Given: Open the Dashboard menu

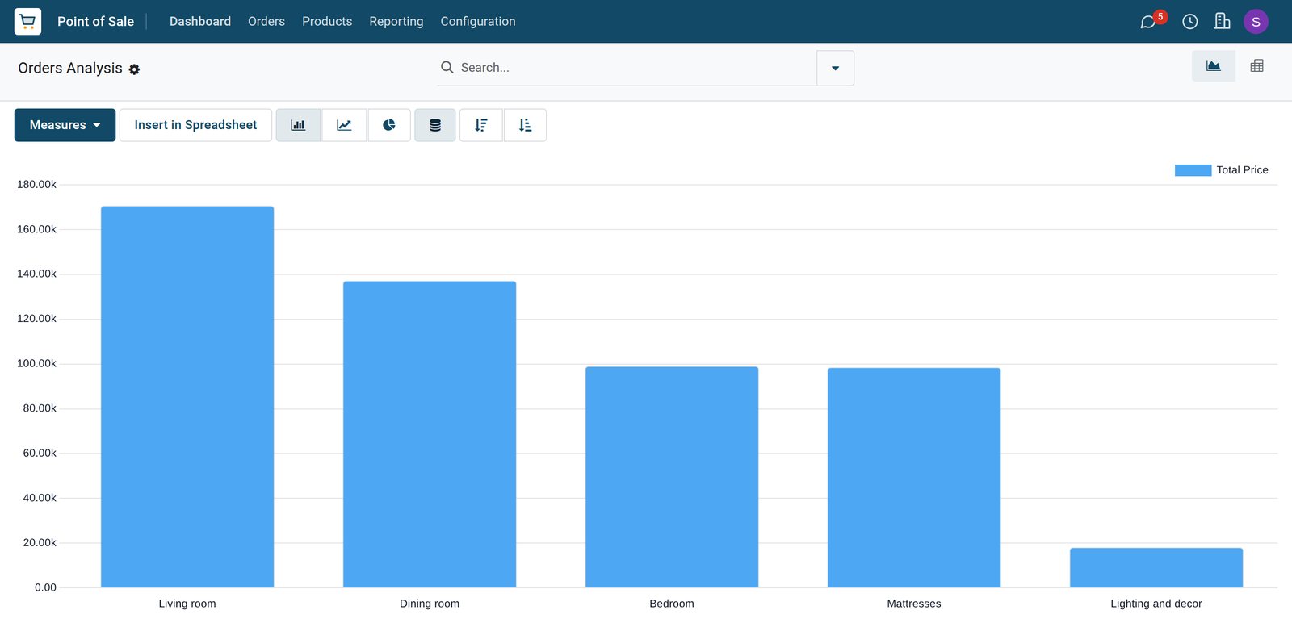Looking at the screenshot, I should click(200, 21).
